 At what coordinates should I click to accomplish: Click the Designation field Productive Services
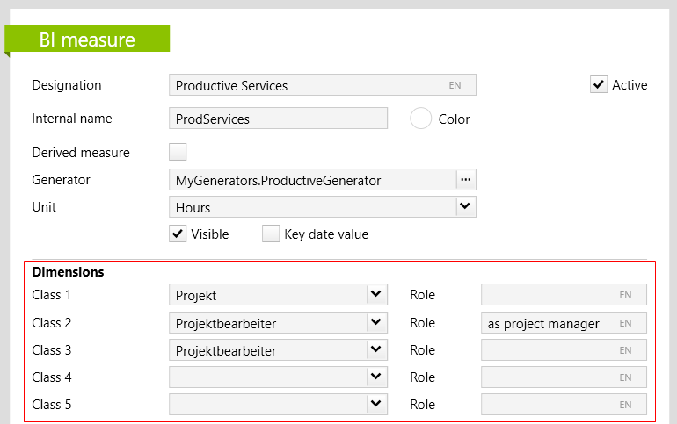(308, 85)
